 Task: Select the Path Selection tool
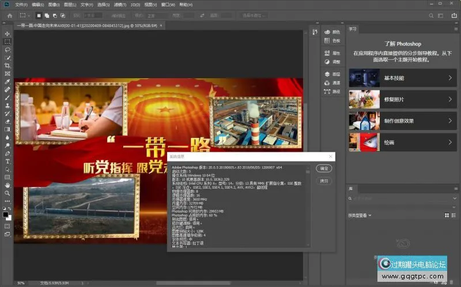click(x=7, y=169)
